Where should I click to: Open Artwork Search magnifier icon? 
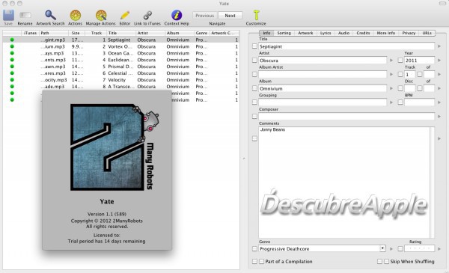50,15
